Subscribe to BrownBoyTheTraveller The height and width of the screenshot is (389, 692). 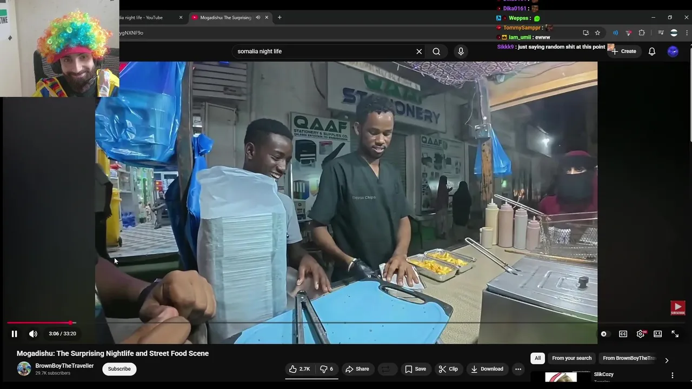point(119,369)
